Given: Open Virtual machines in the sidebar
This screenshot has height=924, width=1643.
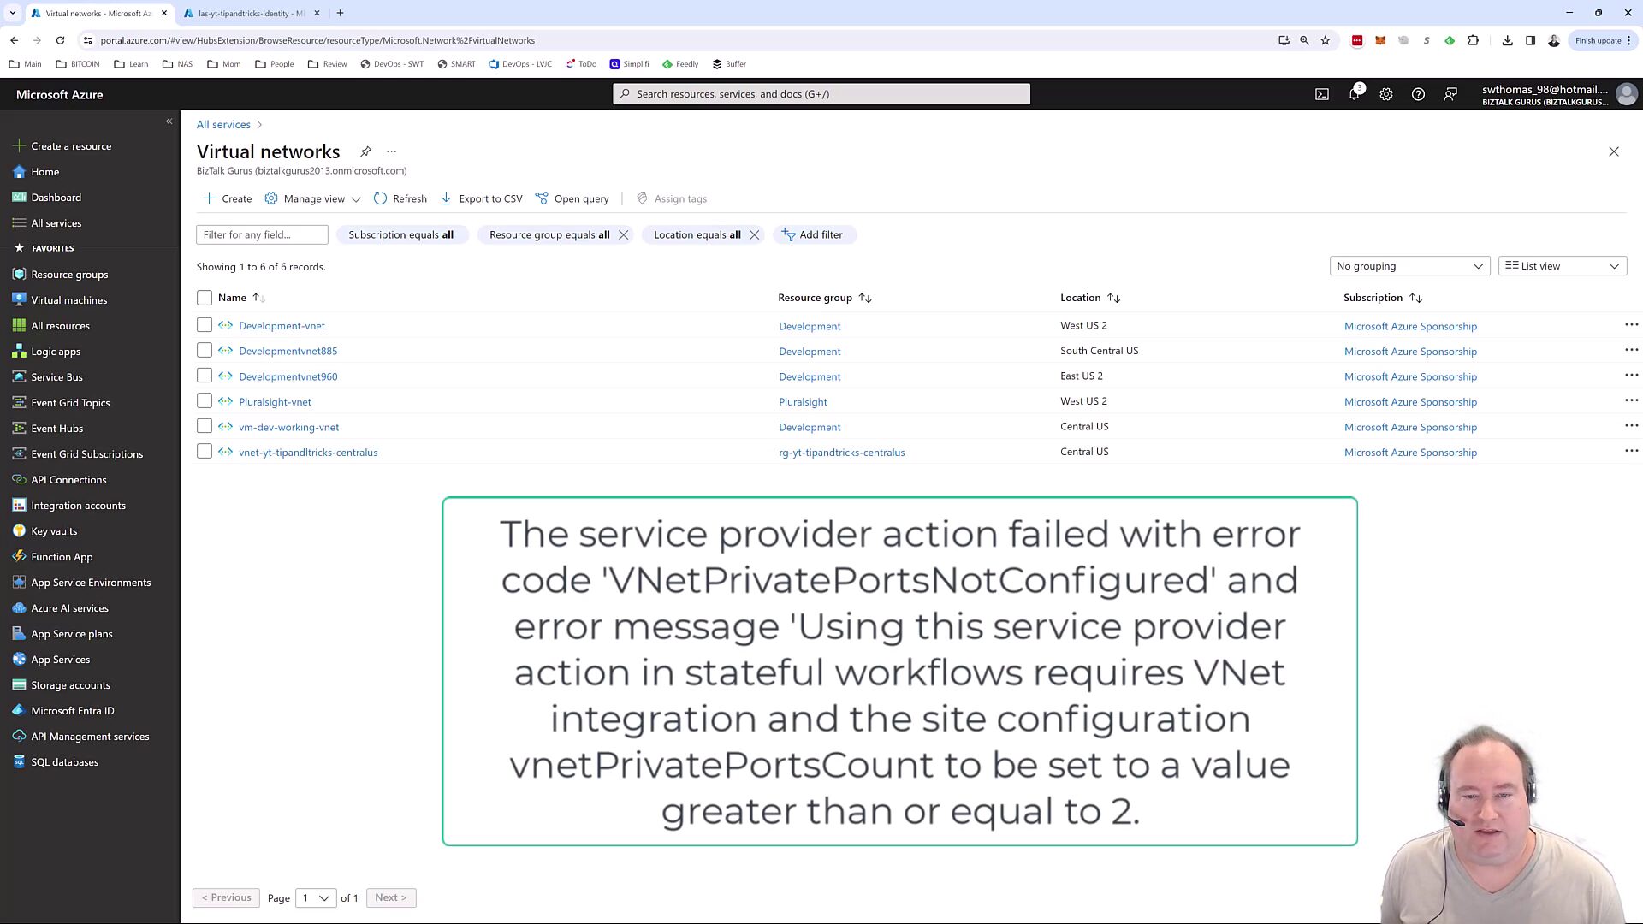Looking at the screenshot, I should [x=69, y=300].
